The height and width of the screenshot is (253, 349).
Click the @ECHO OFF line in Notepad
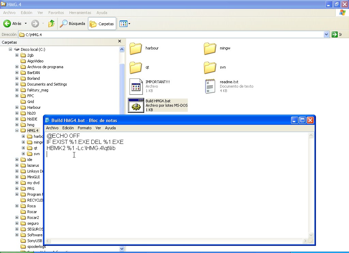pyautogui.click(x=63, y=136)
